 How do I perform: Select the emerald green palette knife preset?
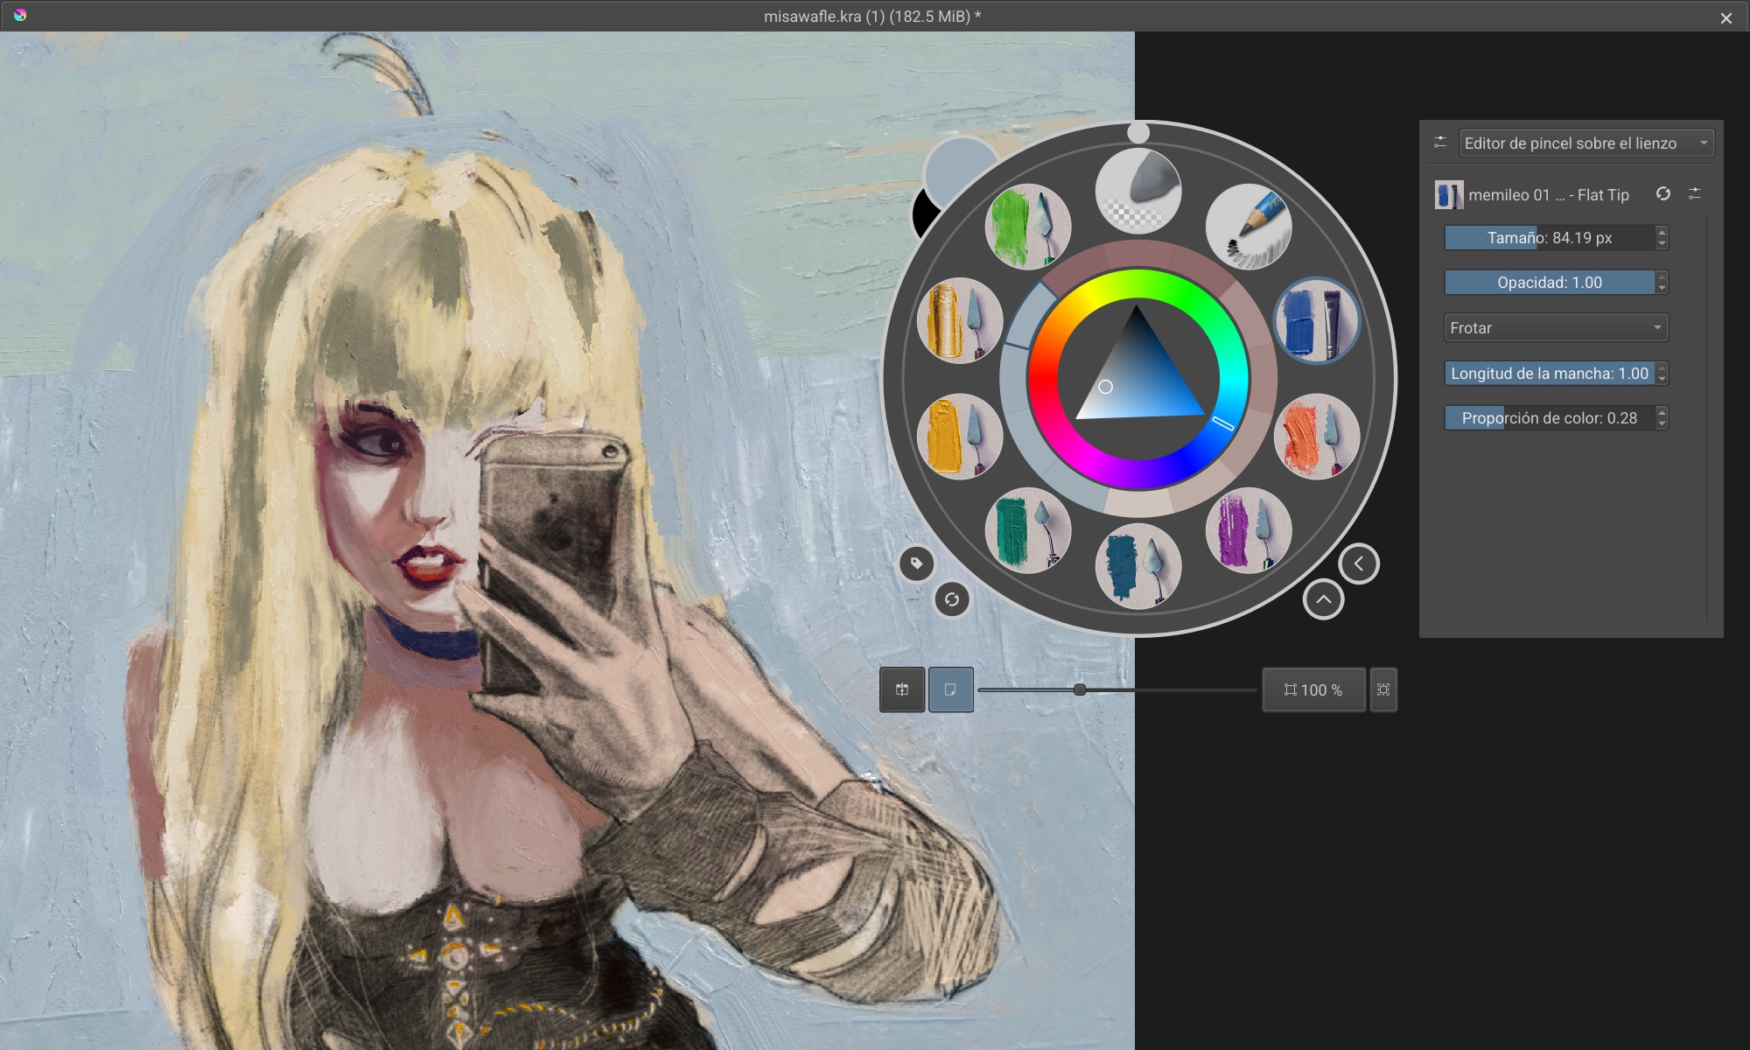pos(1028,530)
